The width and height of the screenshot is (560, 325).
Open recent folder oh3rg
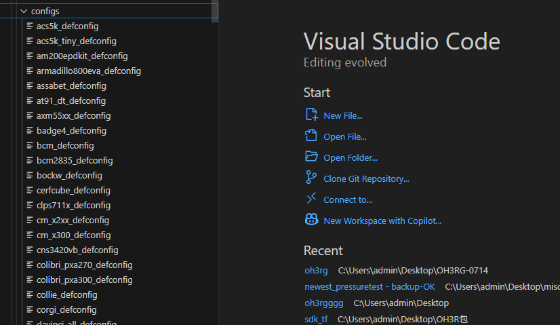point(316,271)
